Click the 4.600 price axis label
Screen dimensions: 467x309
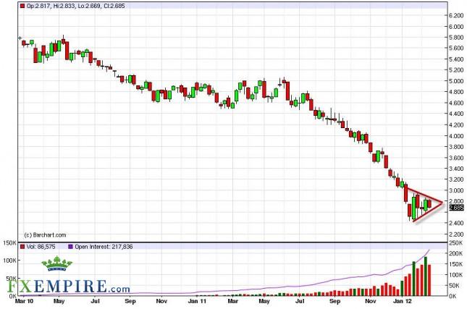tap(456, 103)
